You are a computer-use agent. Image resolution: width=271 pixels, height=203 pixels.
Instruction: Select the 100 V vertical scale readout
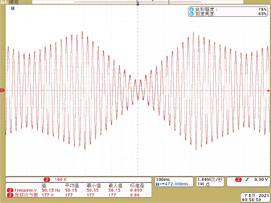(61, 179)
